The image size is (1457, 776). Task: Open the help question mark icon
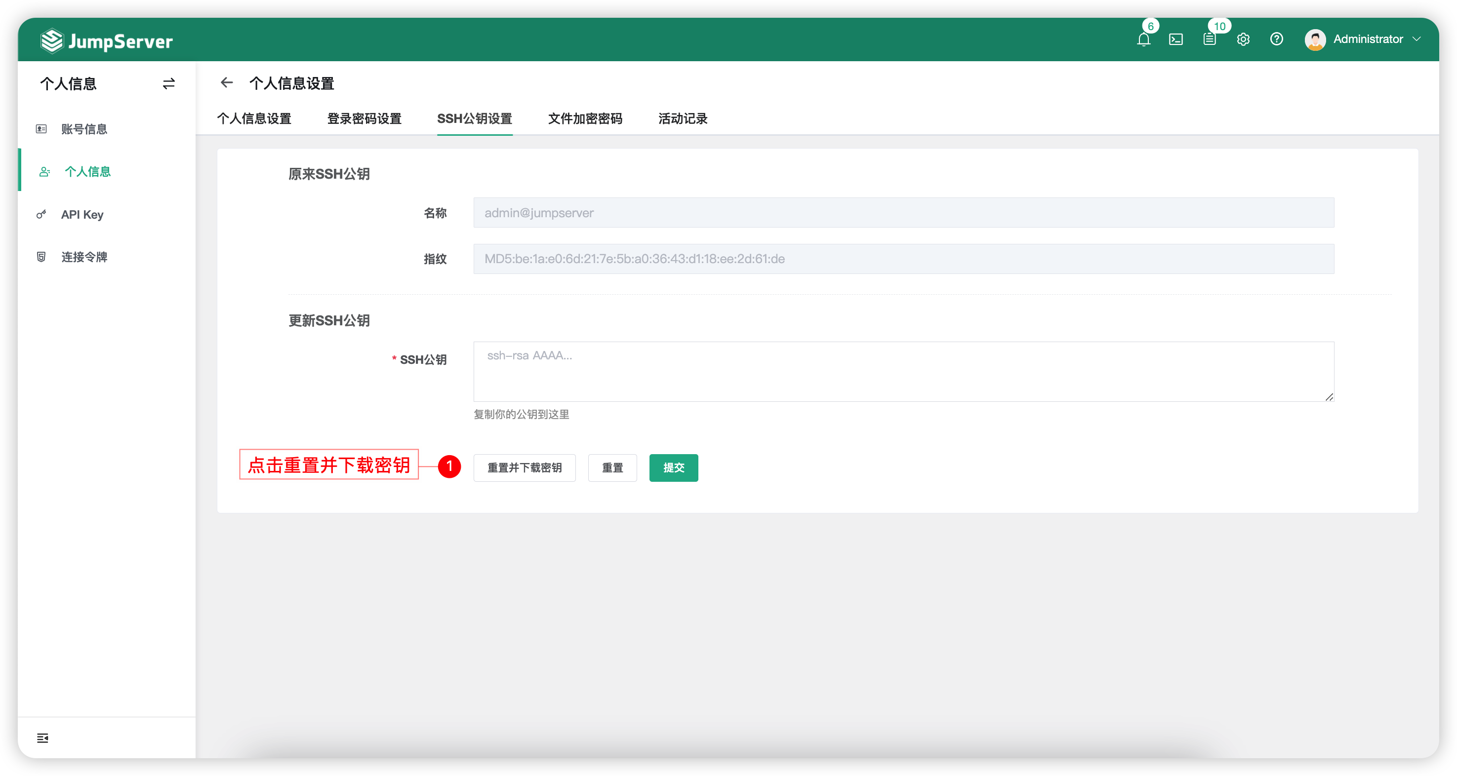click(1276, 39)
